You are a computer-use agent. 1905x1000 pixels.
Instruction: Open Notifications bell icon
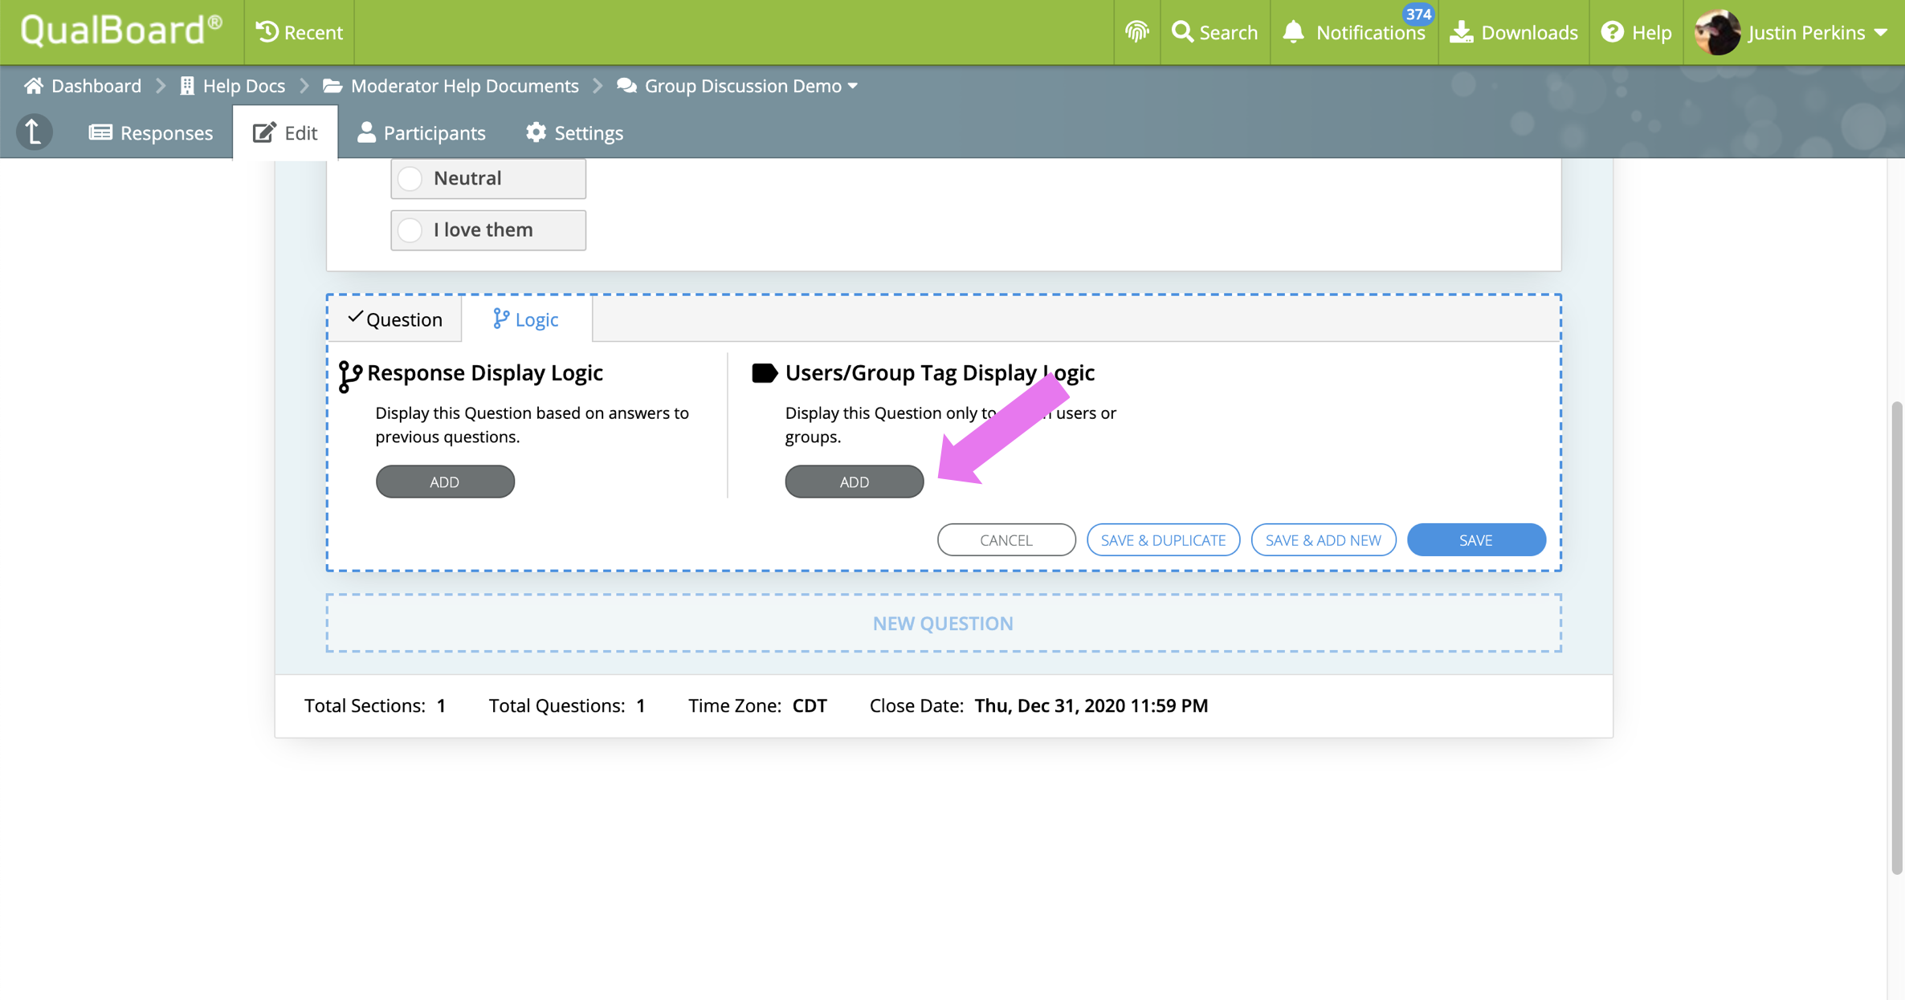(1293, 32)
